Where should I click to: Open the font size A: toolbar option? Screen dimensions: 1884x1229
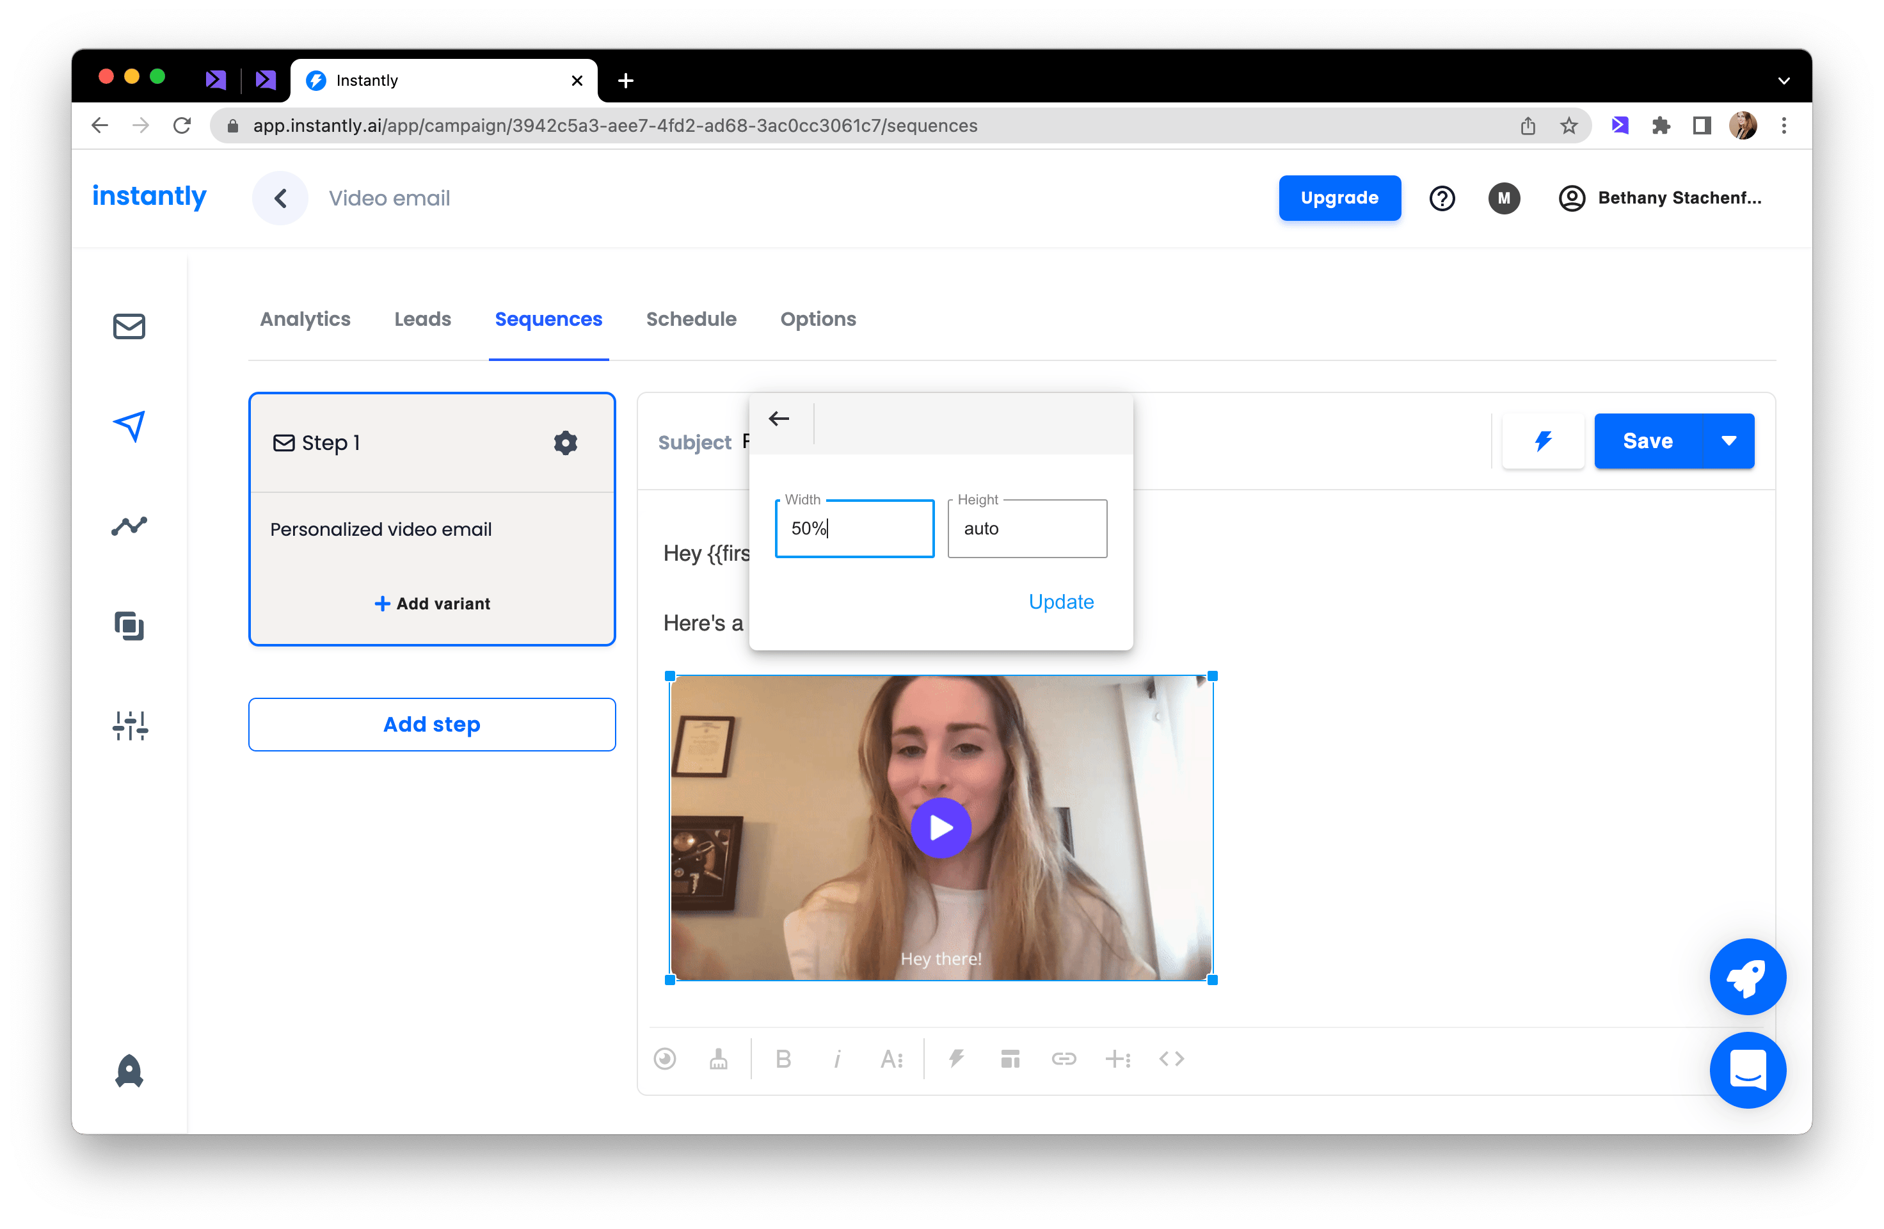[891, 1059]
